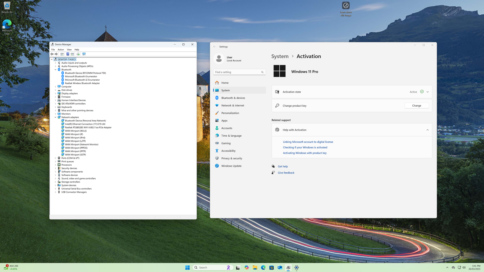Select WAN Miniport (Network Monitor) entry
This screenshot has width=484, height=272.
coord(82,144)
